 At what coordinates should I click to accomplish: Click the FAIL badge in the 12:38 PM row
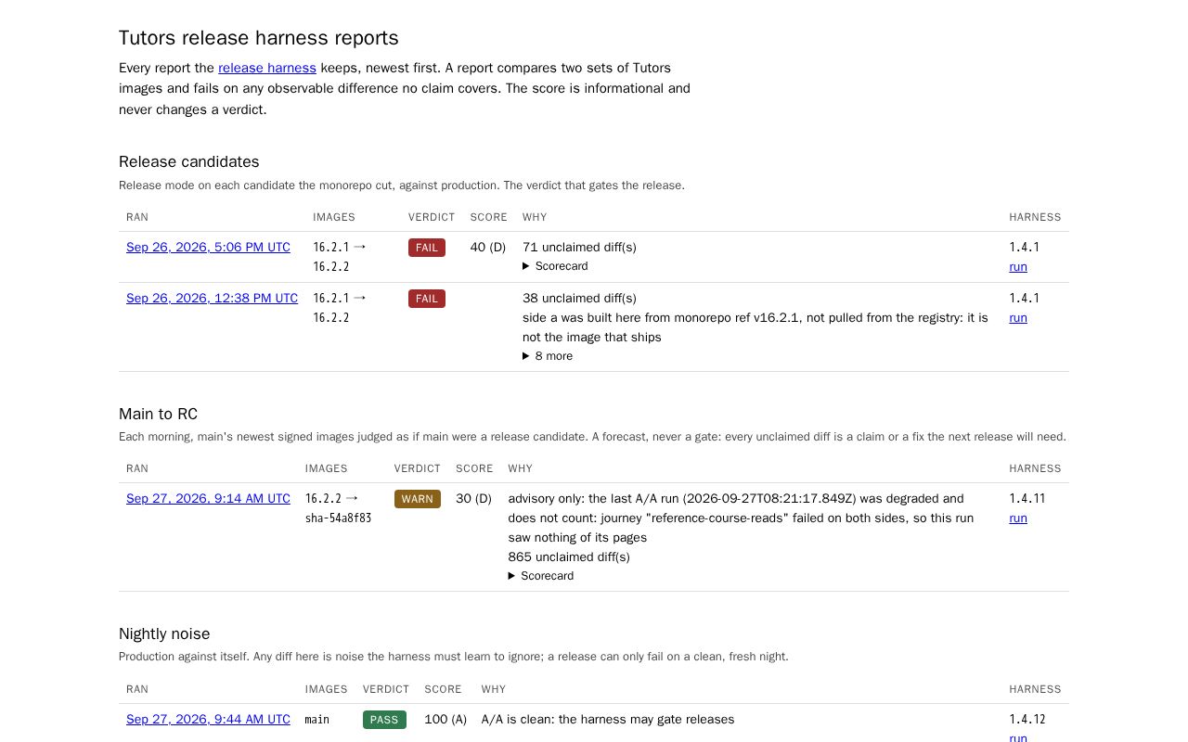(x=427, y=299)
